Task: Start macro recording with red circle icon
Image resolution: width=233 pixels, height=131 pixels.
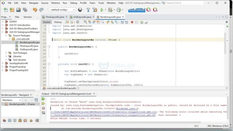Action: (132, 22)
